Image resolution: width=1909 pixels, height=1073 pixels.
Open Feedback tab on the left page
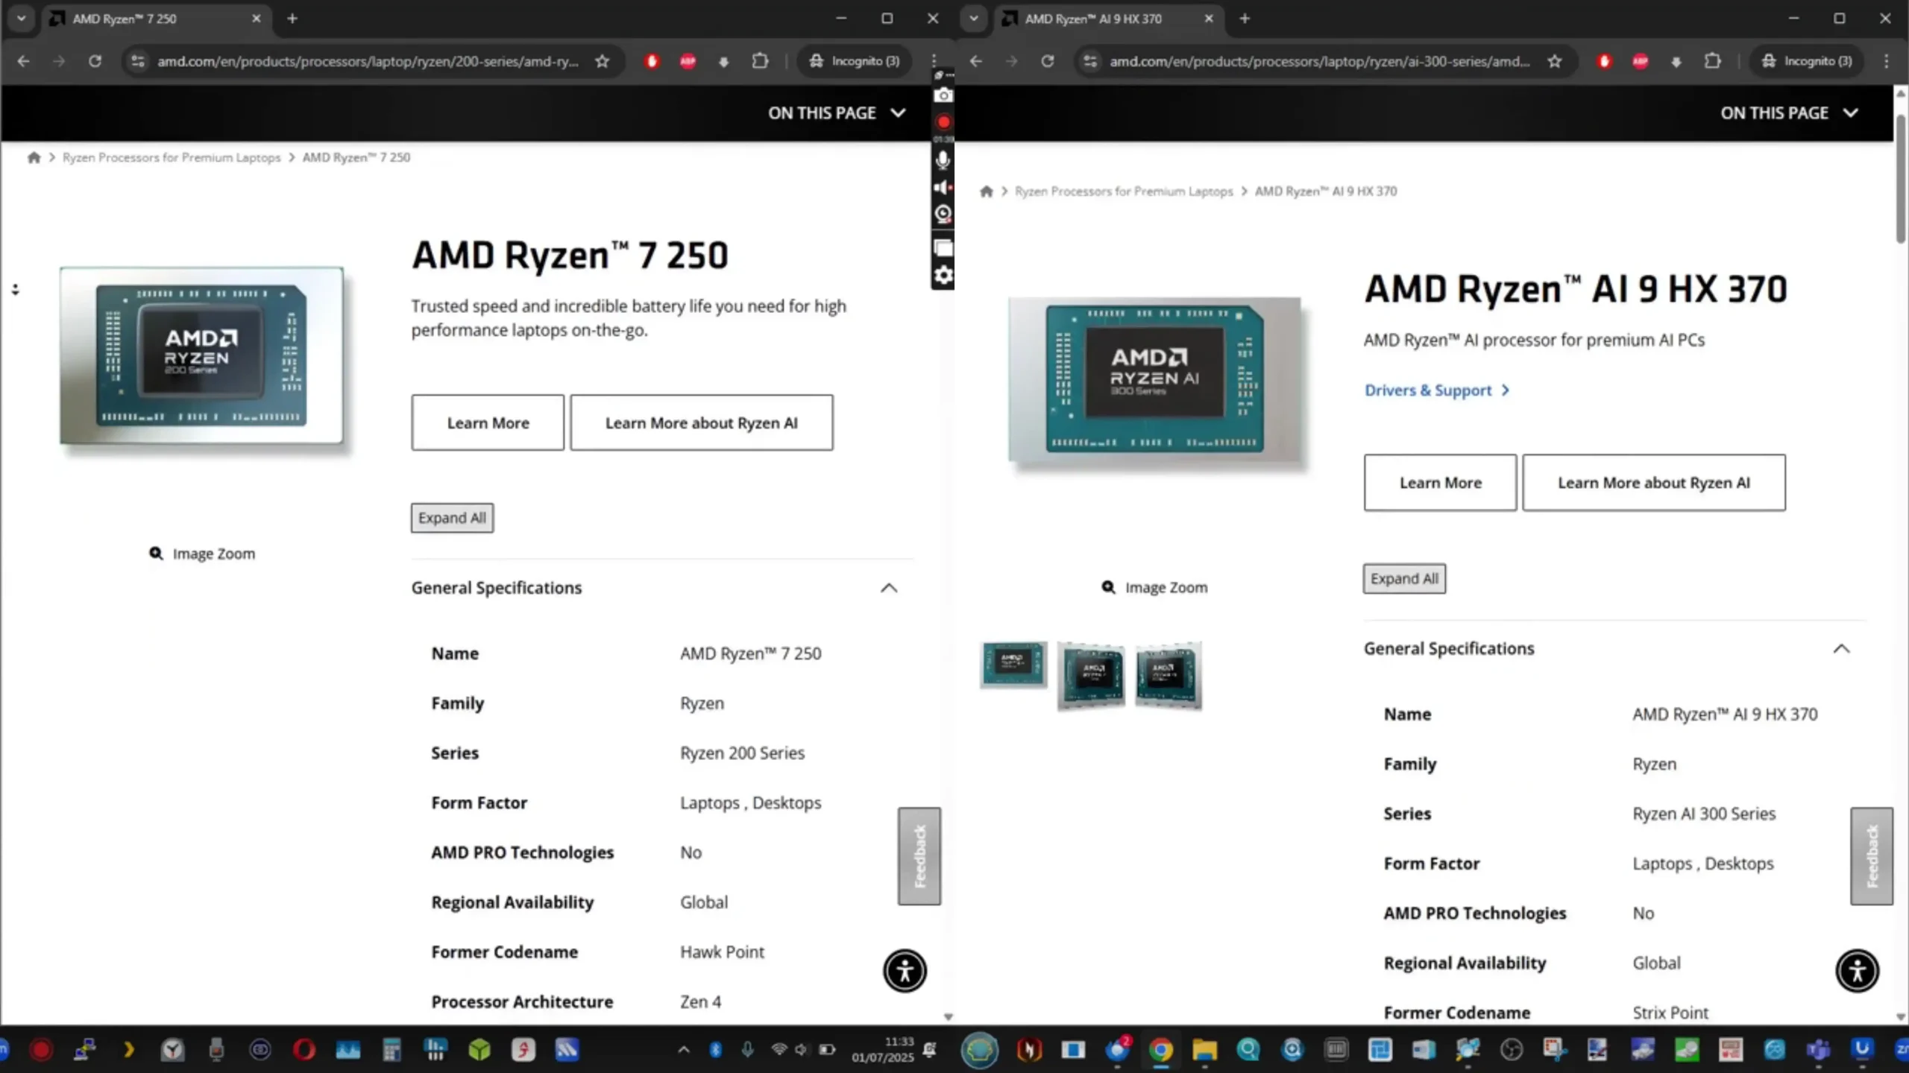919,856
